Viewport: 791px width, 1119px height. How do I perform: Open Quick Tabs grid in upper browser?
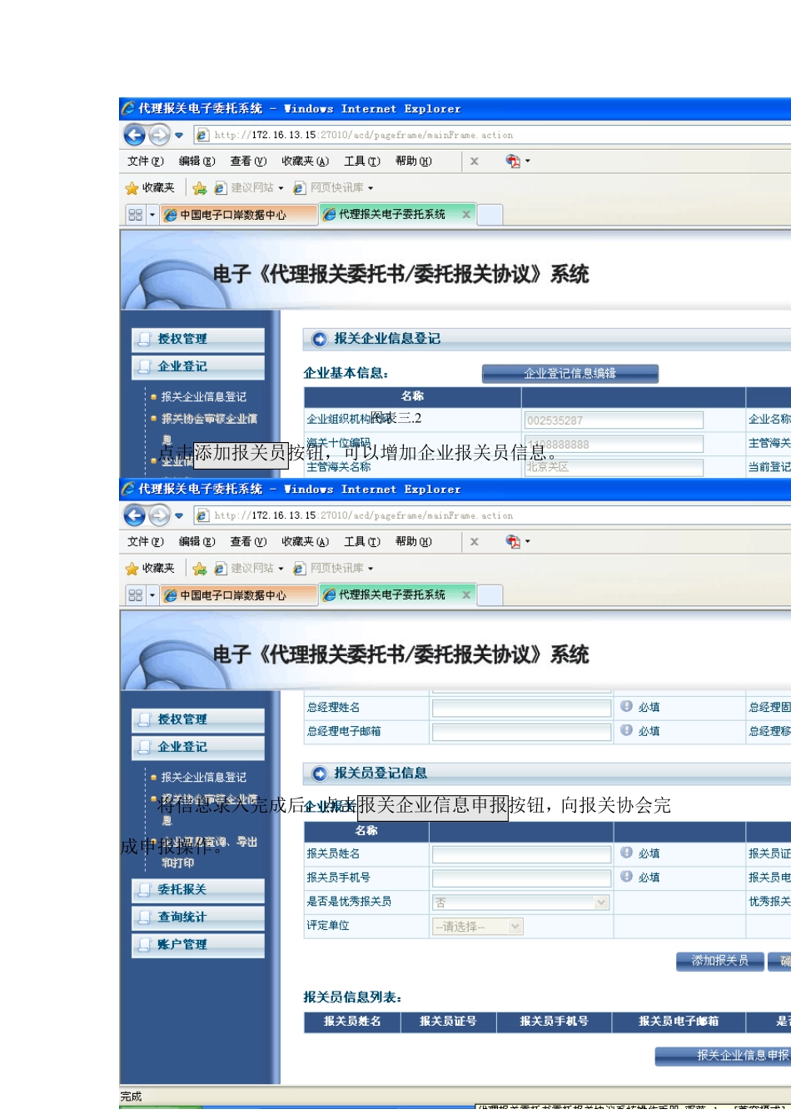[x=135, y=215]
